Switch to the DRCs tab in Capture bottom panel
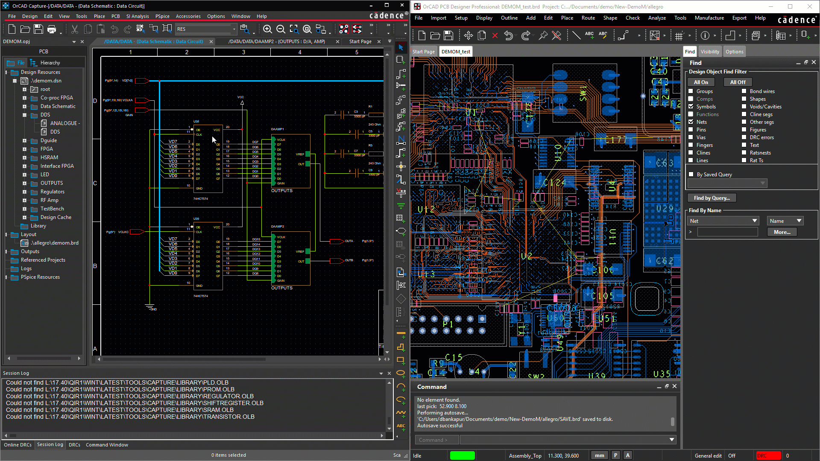The image size is (820, 461). [x=74, y=445]
